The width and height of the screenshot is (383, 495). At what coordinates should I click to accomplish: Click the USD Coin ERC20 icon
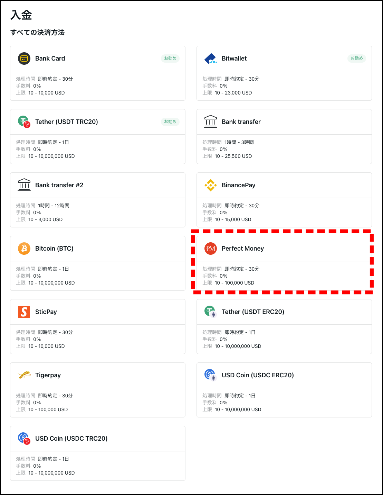(x=210, y=375)
